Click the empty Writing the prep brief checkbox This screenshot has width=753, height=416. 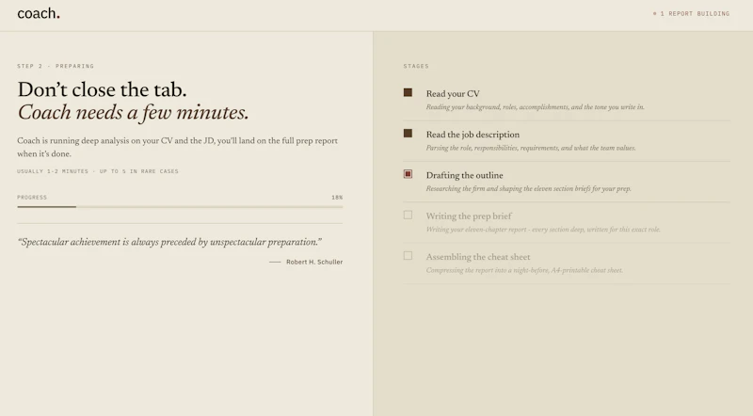(408, 215)
